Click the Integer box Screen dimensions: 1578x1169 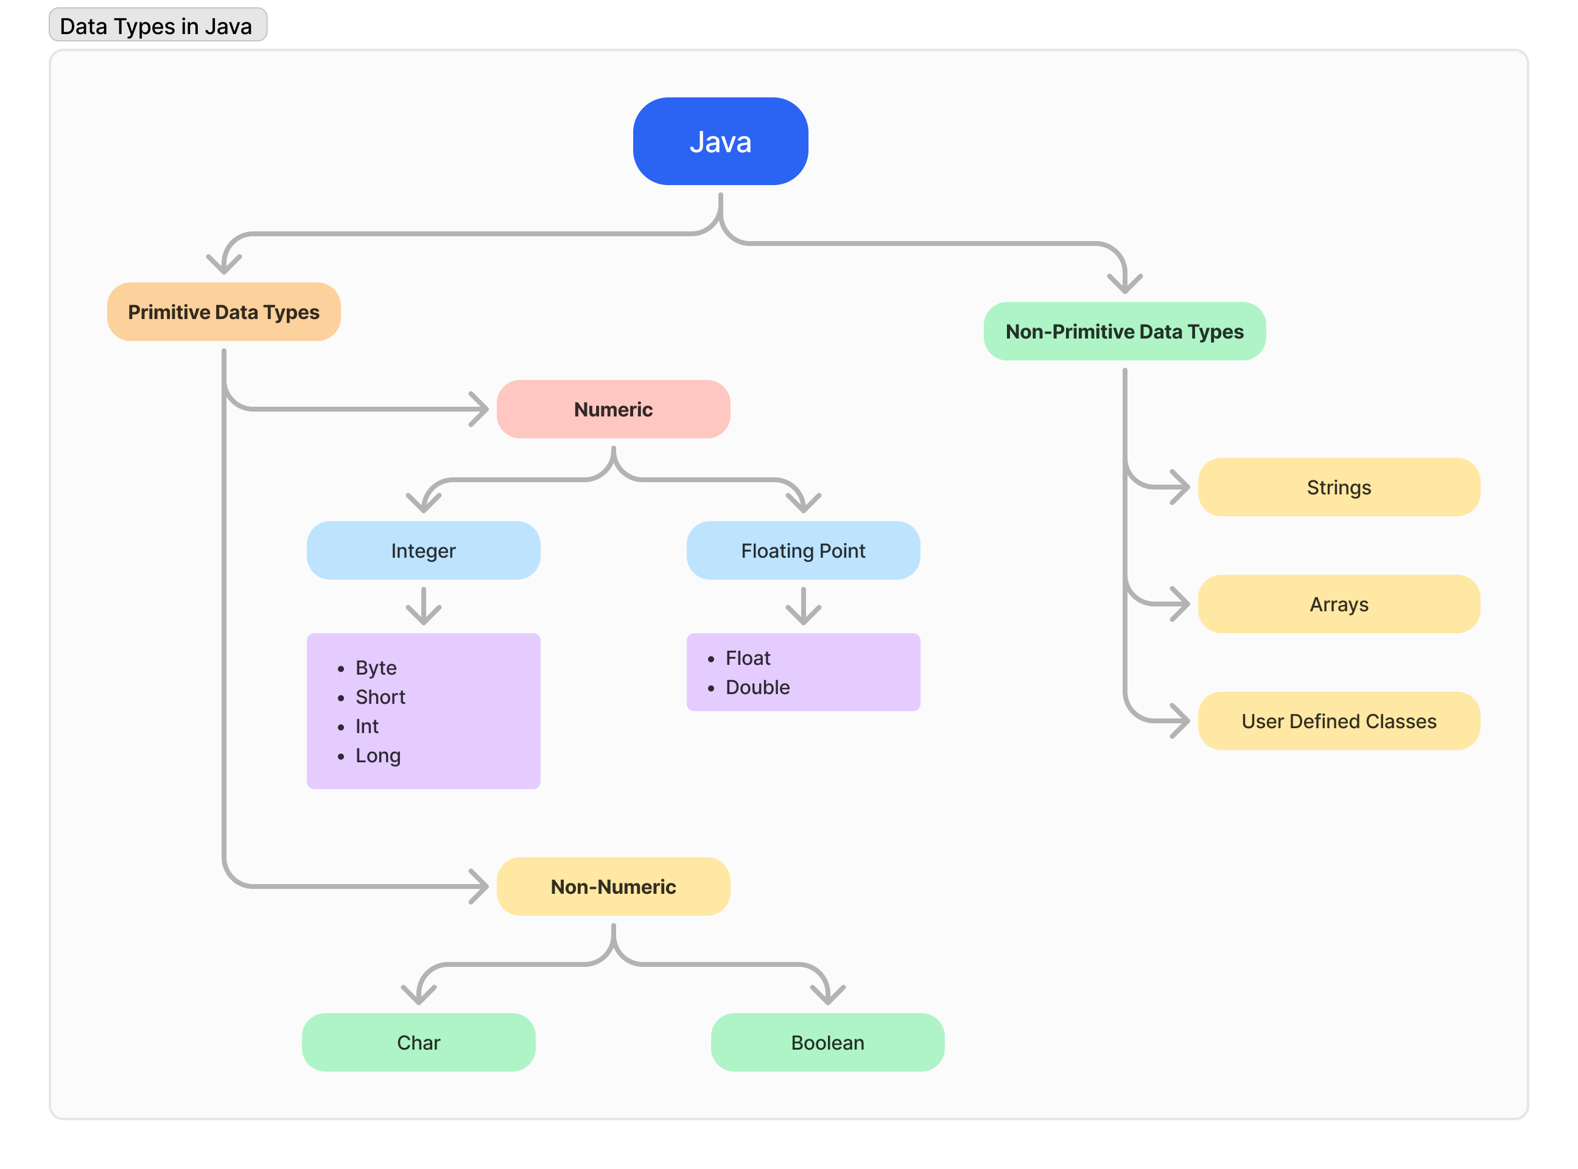point(423,550)
